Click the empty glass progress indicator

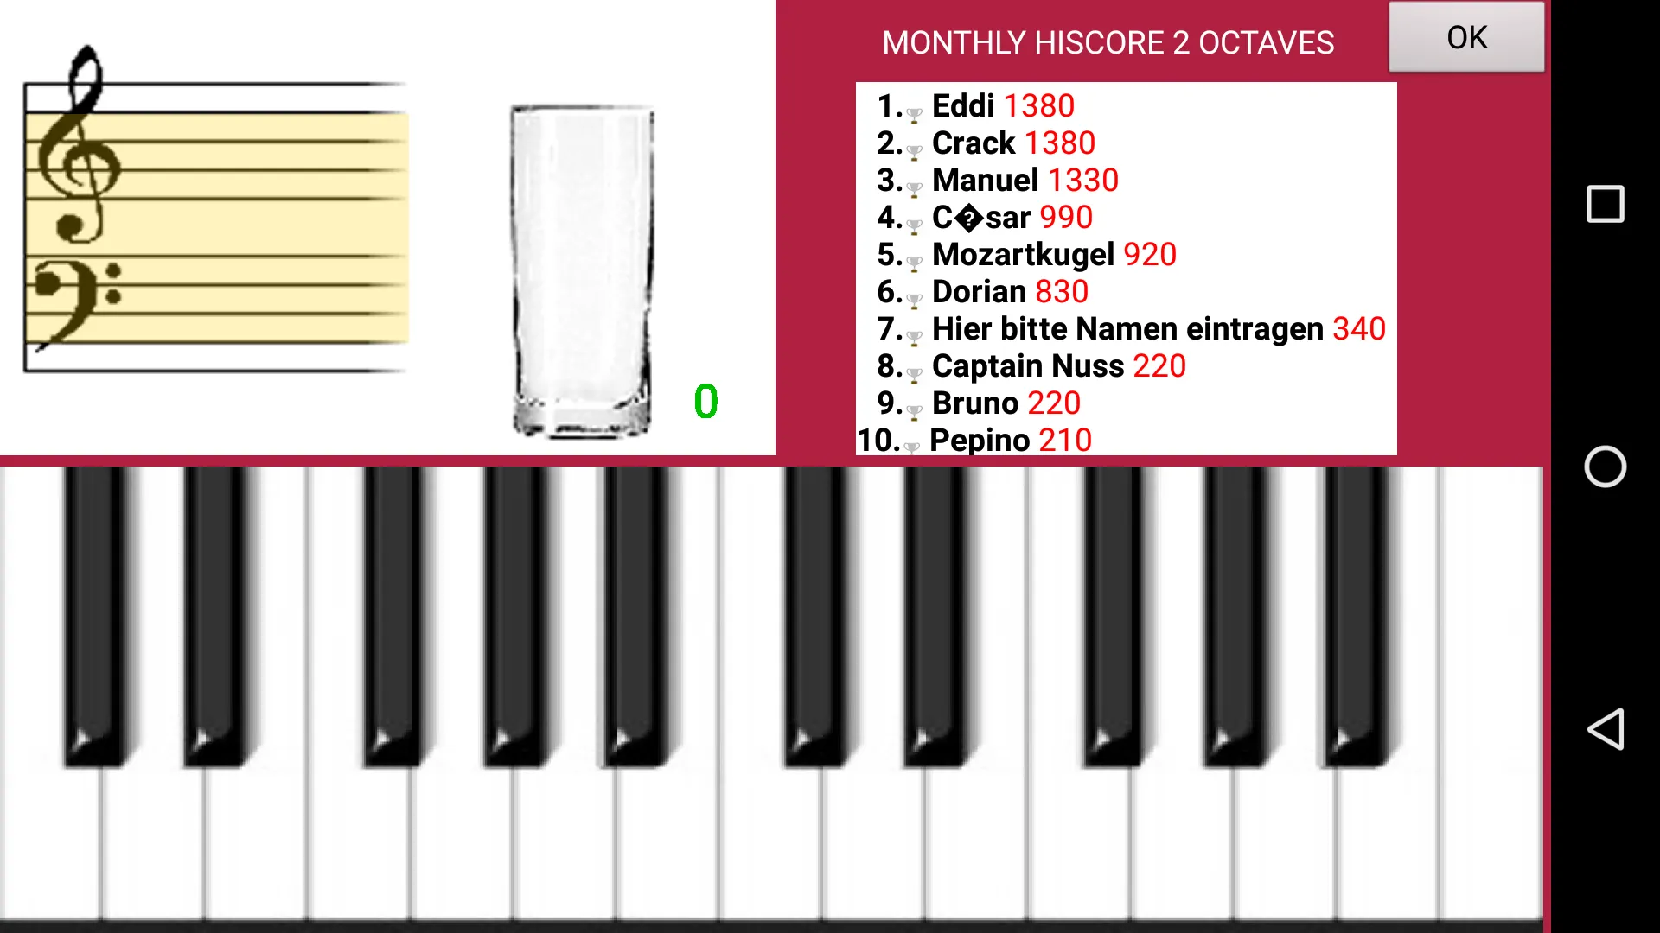pyautogui.click(x=580, y=269)
